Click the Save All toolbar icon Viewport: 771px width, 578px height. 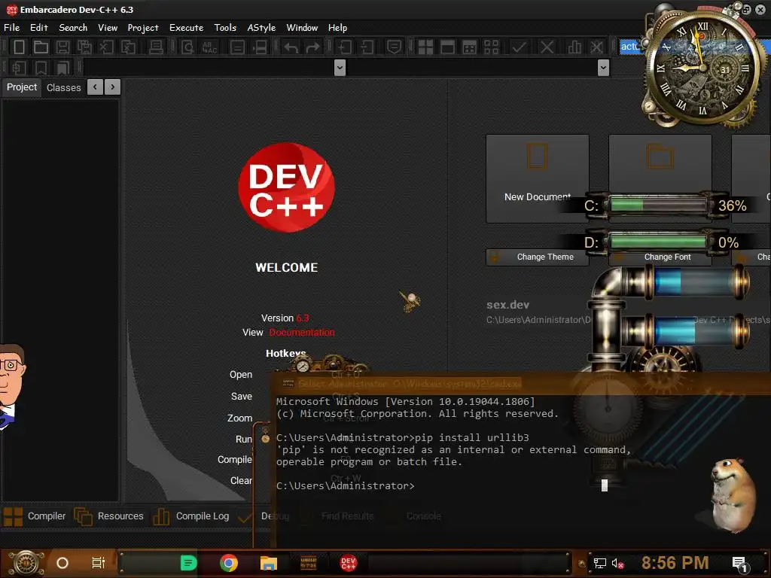84,47
